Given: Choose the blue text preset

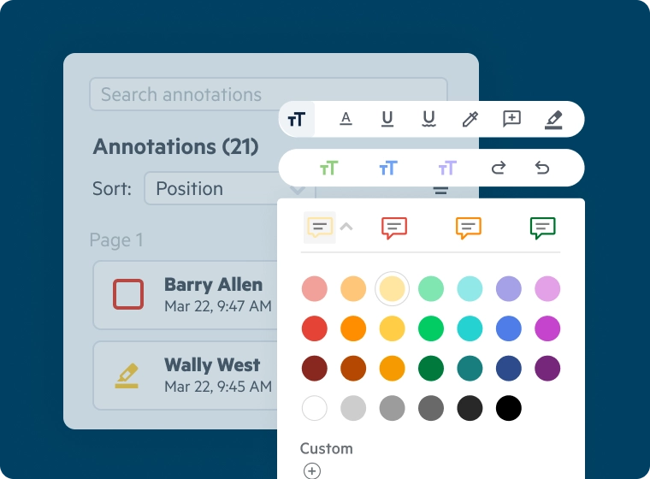Looking at the screenshot, I should tap(388, 168).
